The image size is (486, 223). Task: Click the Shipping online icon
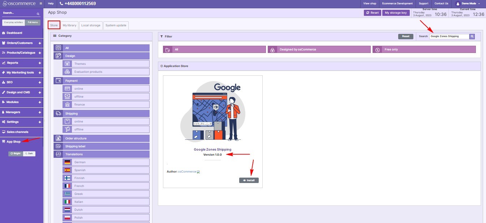coord(67,121)
